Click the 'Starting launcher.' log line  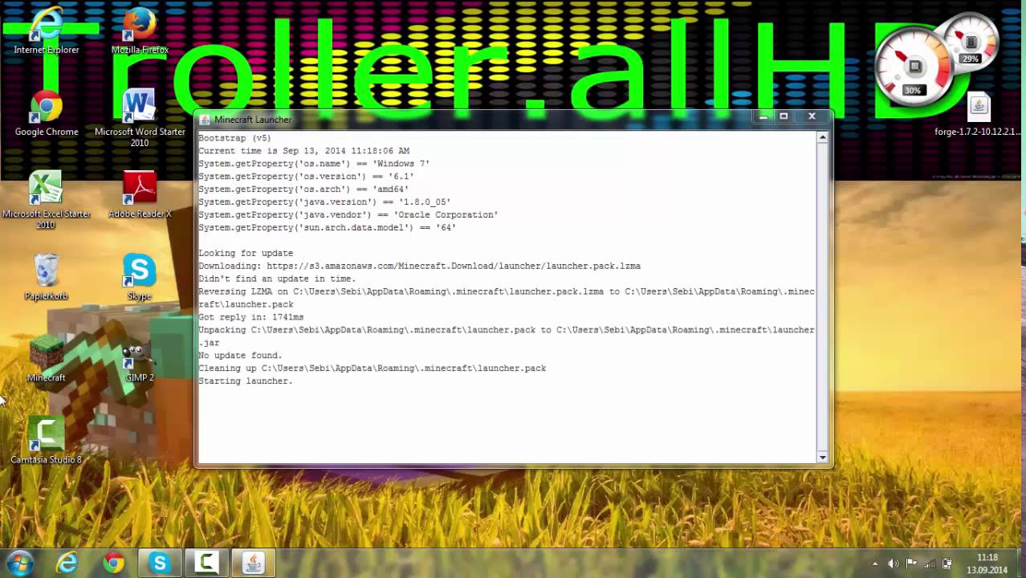pyautogui.click(x=246, y=381)
